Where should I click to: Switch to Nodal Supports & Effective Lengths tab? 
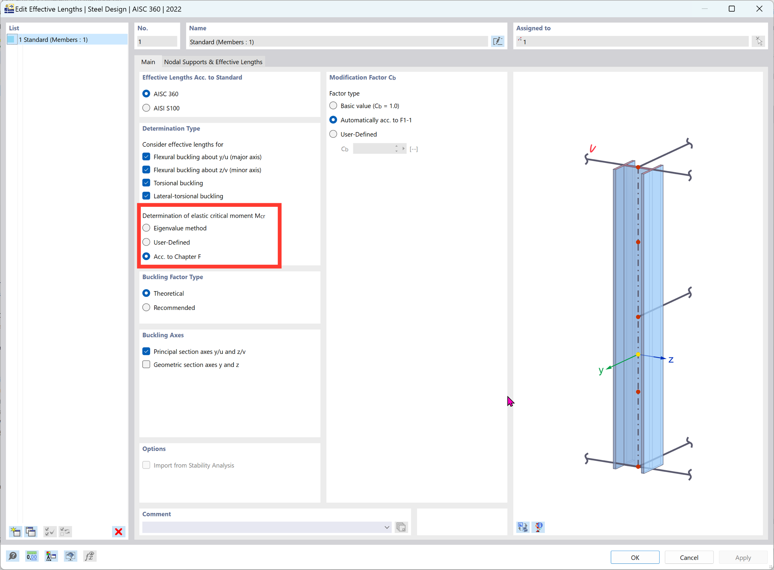click(213, 61)
